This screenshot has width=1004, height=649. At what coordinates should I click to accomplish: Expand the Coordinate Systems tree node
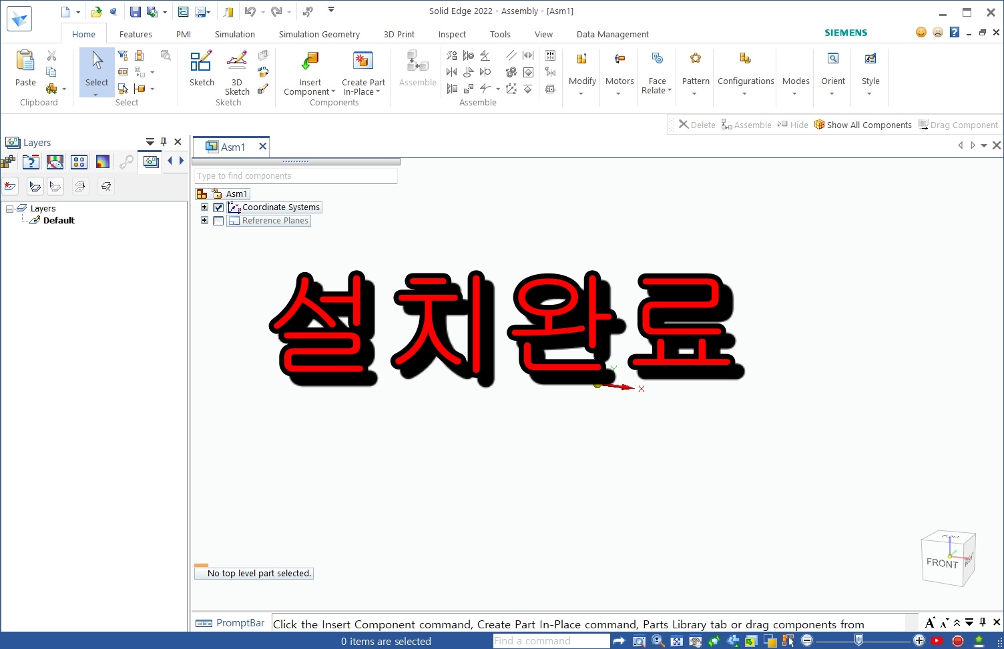pos(204,207)
